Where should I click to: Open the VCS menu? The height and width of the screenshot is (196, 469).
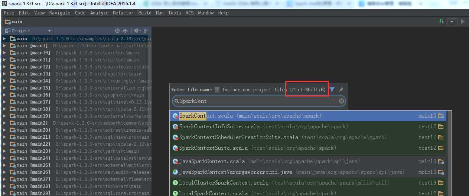189,13
